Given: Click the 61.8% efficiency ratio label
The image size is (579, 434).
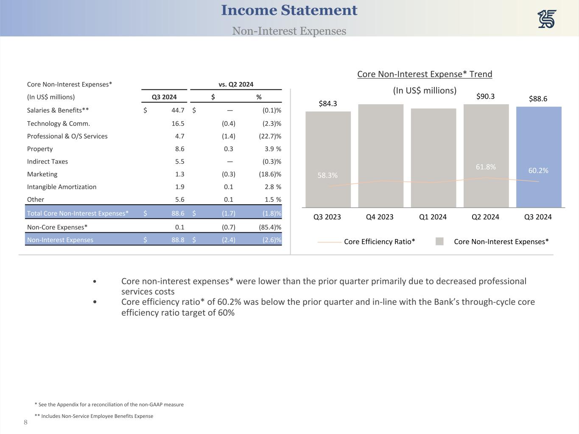Looking at the screenshot, I should 486,167.
